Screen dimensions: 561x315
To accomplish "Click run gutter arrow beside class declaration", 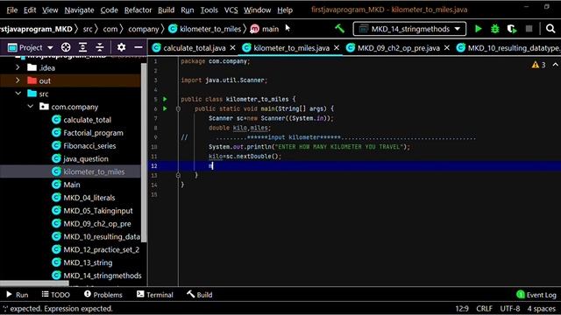I will point(165,99).
